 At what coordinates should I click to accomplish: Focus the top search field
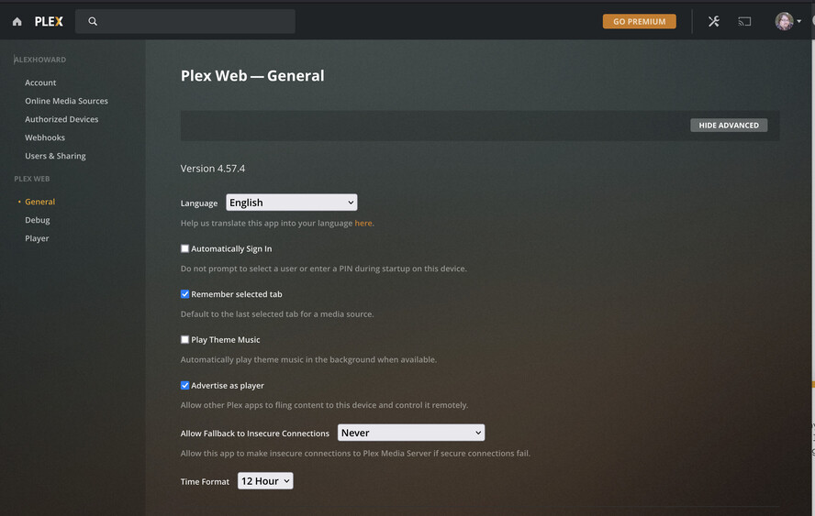pyautogui.click(x=185, y=21)
